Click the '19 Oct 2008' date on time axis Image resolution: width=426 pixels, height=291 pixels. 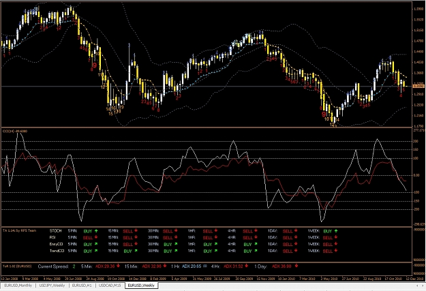[117, 279]
